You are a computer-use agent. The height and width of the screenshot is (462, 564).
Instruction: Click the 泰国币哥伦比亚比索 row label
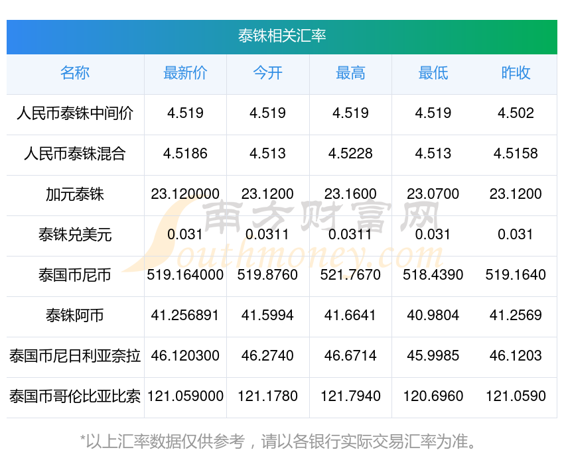point(75,396)
